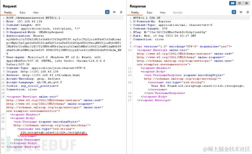Screen dimensions: 252x154
Task: Click HTTP/1.1 200 OK status line
Action: click(146, 18)
